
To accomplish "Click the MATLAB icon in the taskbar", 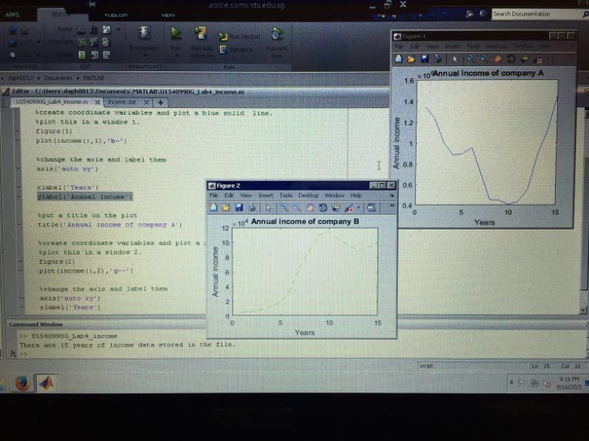I will [x=46, y=383].
